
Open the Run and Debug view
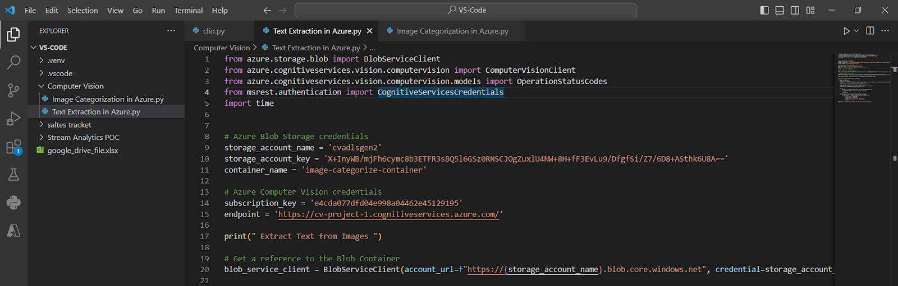13,118
